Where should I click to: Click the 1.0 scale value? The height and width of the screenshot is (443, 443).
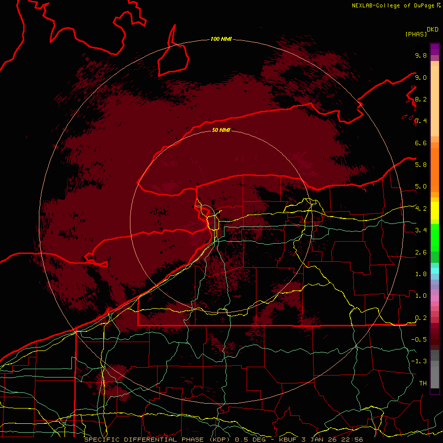[421, 296]
